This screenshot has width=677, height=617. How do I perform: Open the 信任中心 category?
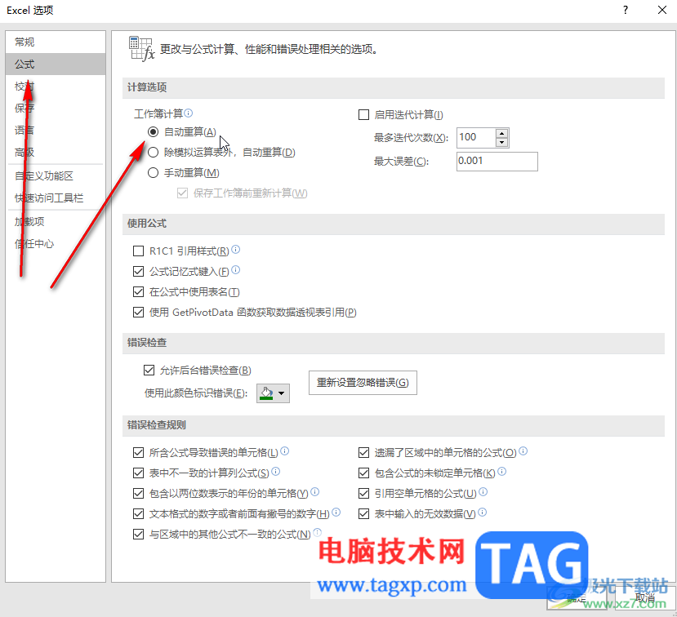click(56, 244)
